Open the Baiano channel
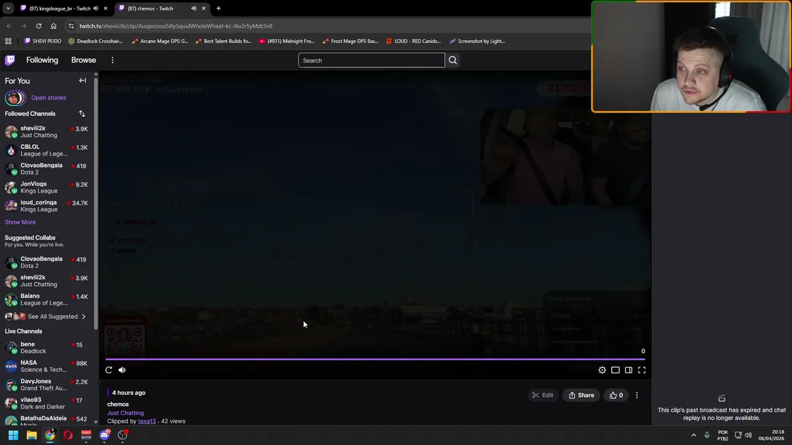The image size is (792, 445). (x=46, y=299)
